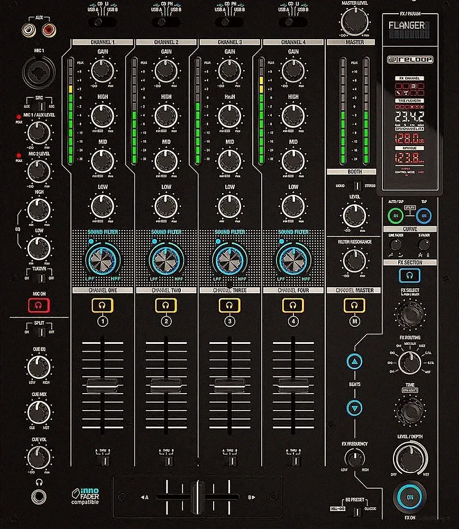Toggle Channel 4 input source switch
Image resolution: width=459 pixels, height=529 pixels.
293,22
